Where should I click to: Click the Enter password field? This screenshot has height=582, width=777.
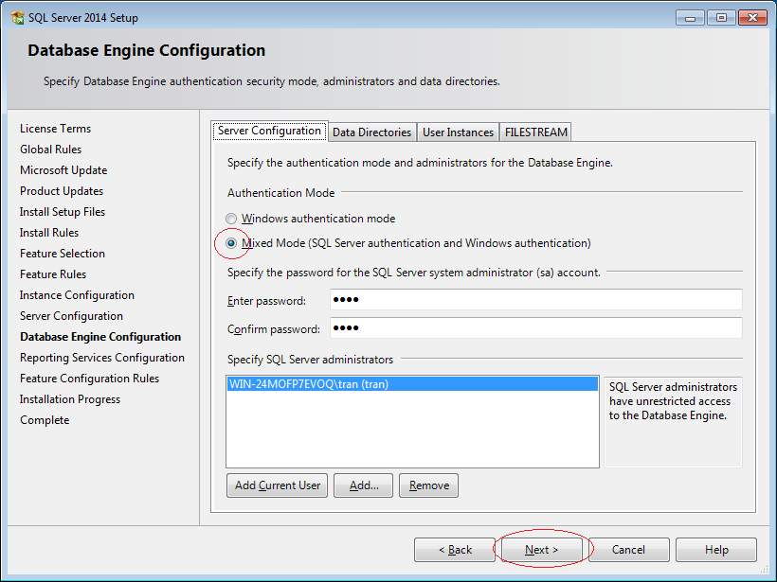tap(536, 299)
